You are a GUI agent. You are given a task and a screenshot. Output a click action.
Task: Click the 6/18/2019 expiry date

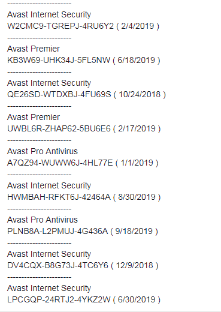pyautogui.click(x=137, y=60)
